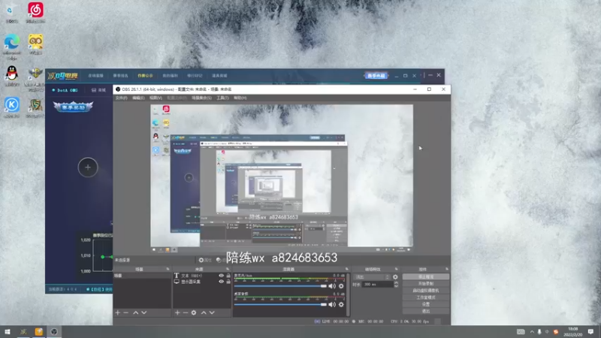Image resolution: width=601 pixels, height=338 pixels.
Task: Click the source properties button above scenes
Action: pyautogui.click(x=205, y=260)
